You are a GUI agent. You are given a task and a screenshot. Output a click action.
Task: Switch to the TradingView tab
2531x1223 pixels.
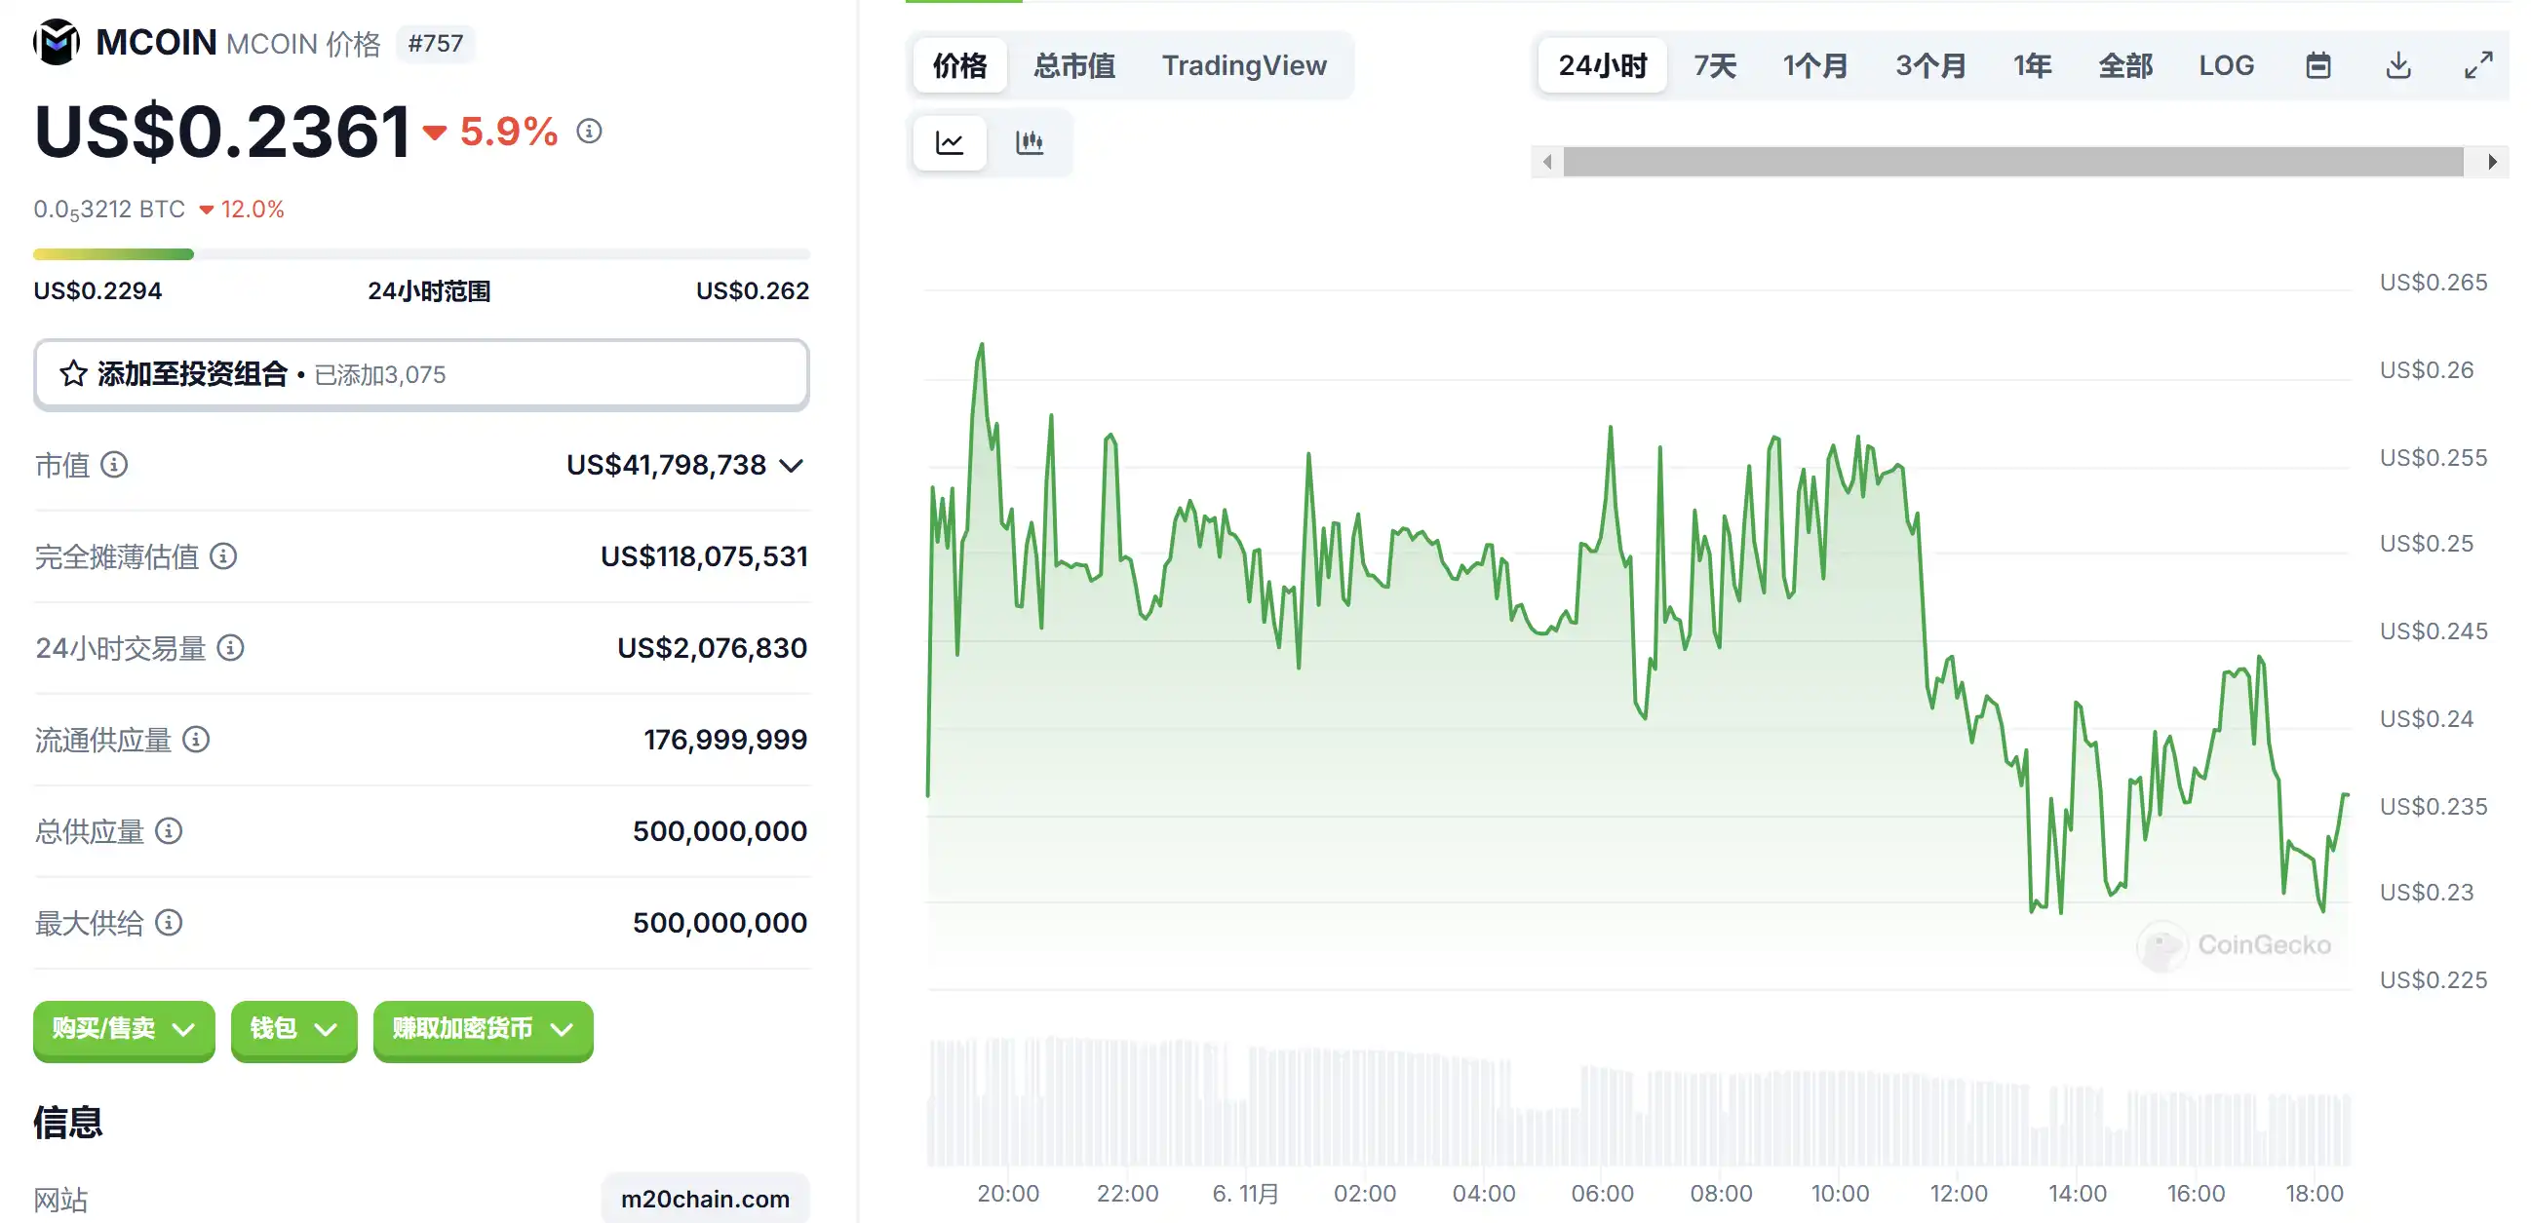[1244, 66]
